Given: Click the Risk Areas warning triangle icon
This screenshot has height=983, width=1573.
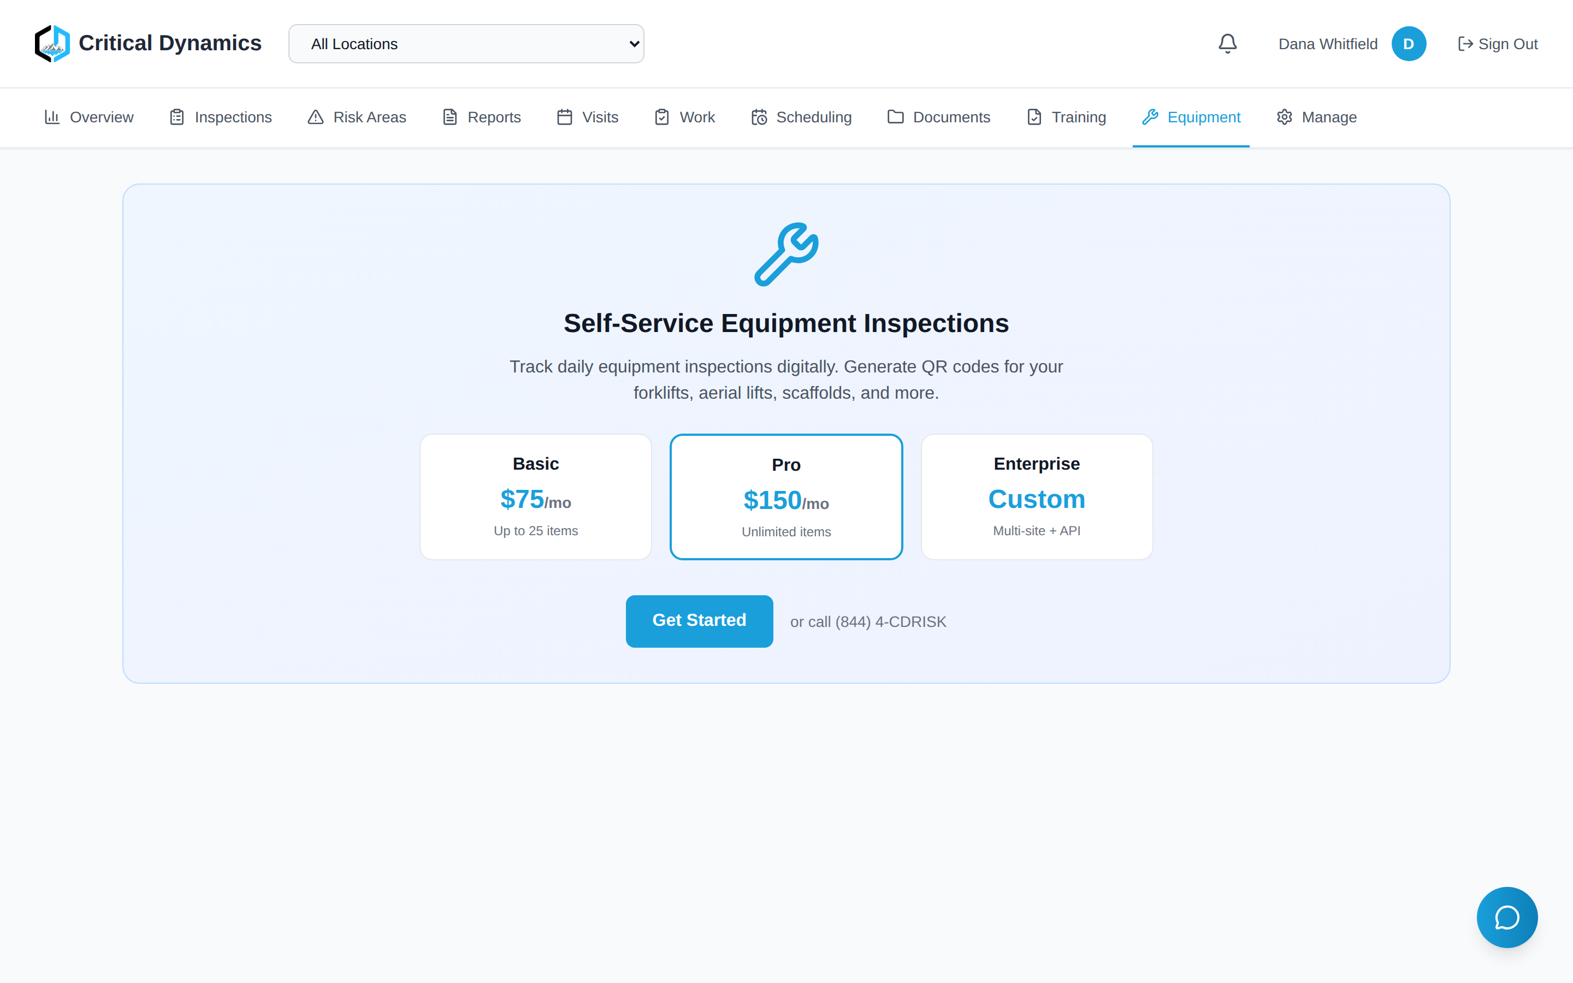Looking at the screenshot, I should (x=315, y=117).
